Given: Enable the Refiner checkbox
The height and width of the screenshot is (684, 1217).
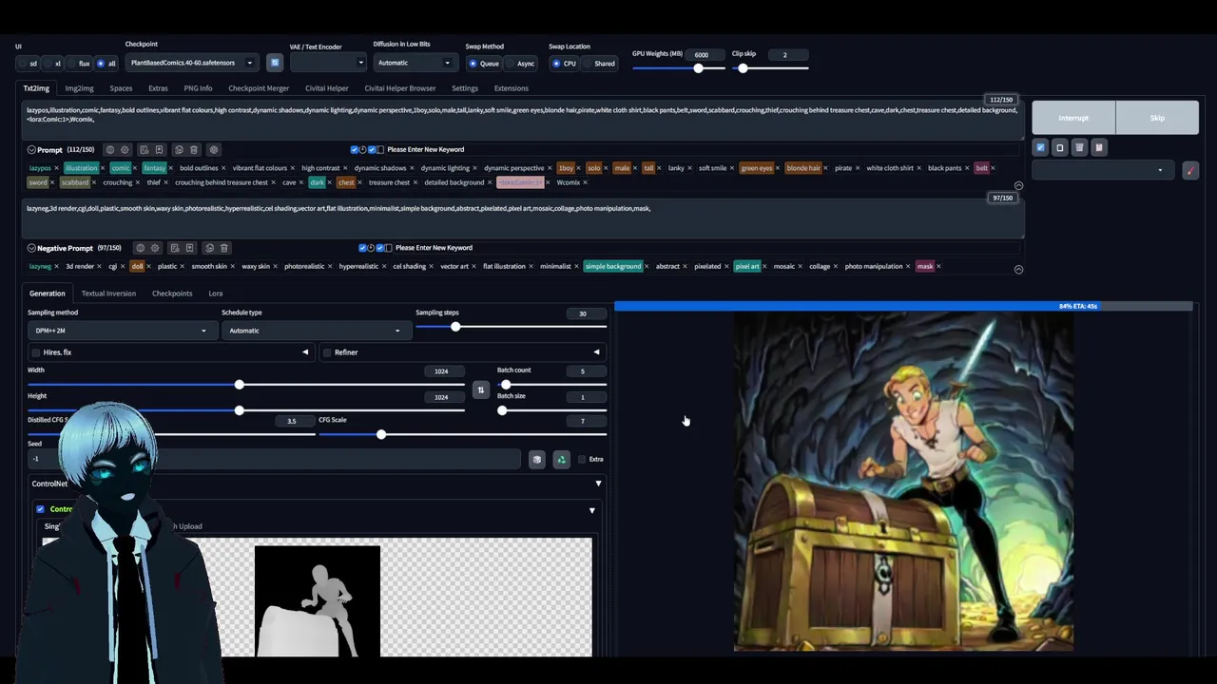Looking at the screenshot, I should point(327,352).
